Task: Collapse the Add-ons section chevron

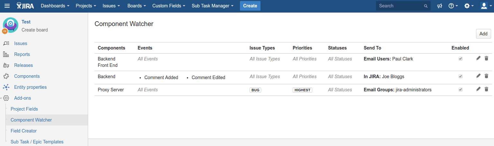Action: [x=1, y=98]
